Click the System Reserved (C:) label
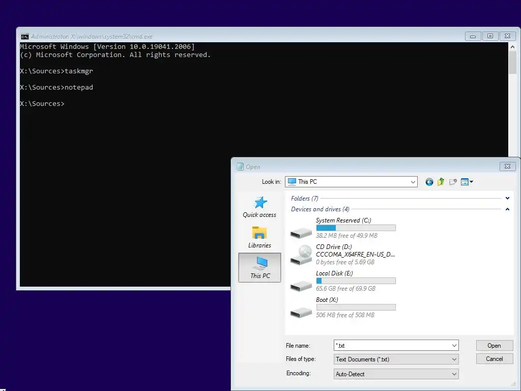521x391 pixels. click(343, 220)
